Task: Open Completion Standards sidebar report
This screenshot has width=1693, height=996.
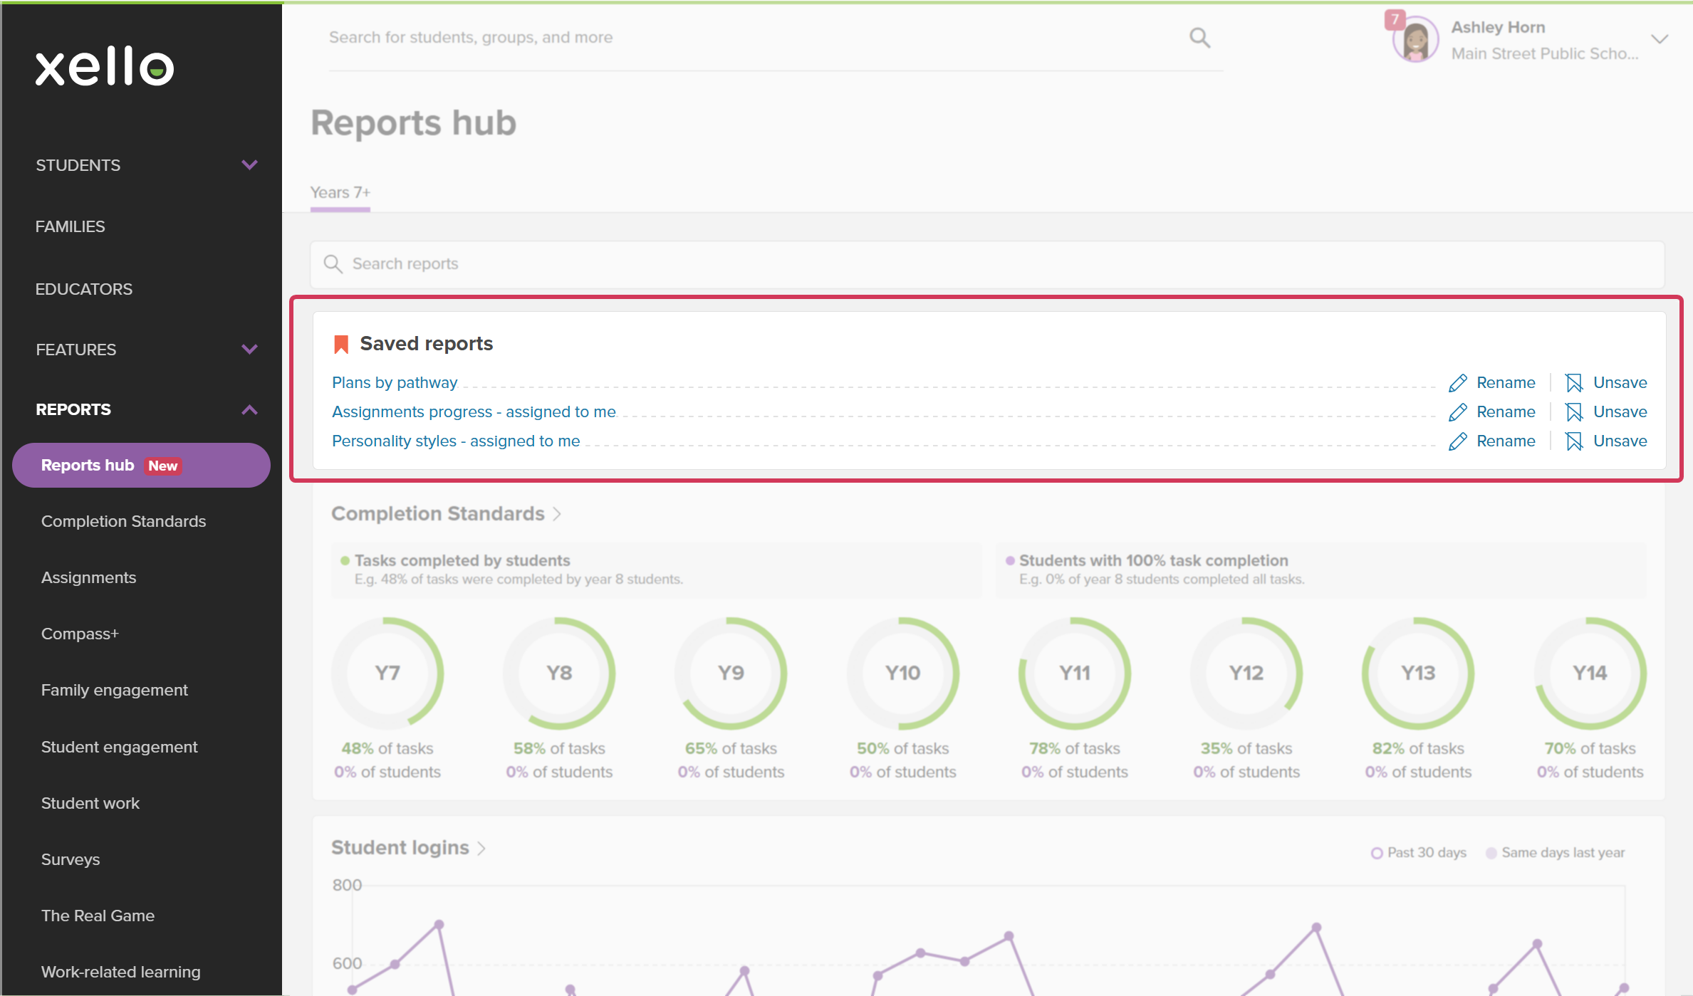Action: (x=124, y=521)
